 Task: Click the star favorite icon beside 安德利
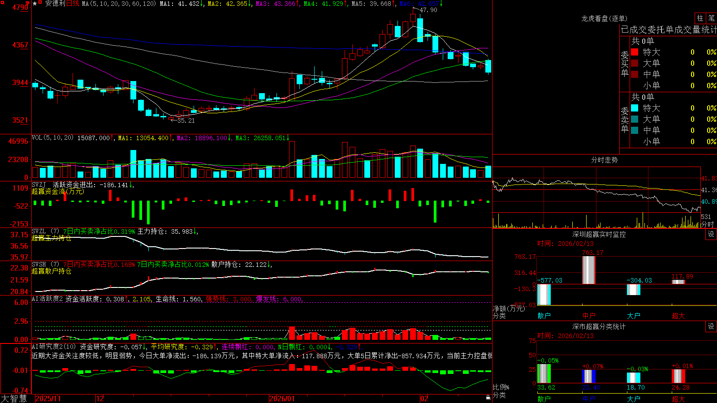pyautogui.click(x=35, y=4)
